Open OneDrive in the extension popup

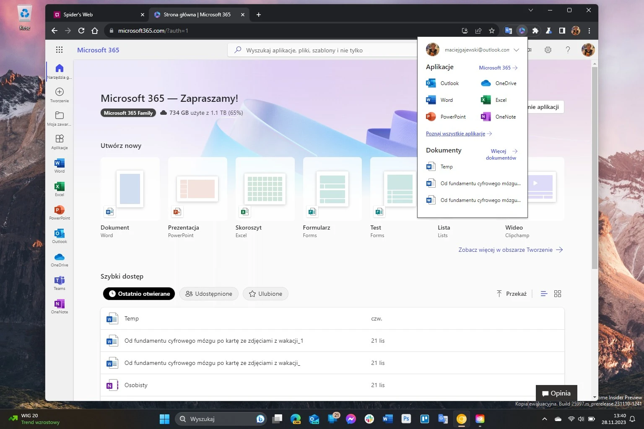click(499, 83)
